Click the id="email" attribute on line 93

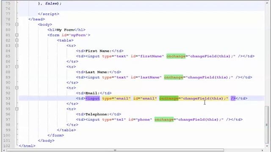tap(145, 98)
